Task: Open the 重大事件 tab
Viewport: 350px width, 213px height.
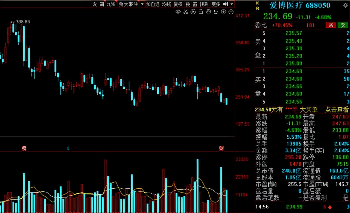Action: click(x=129, y=4)
